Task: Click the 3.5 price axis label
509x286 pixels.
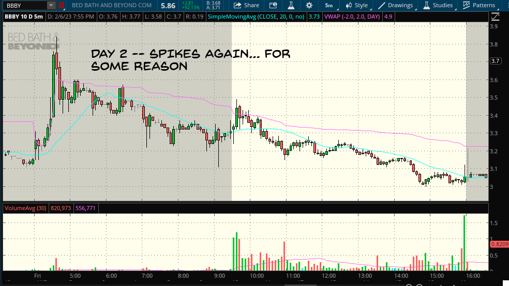Action: pos(494,98)
